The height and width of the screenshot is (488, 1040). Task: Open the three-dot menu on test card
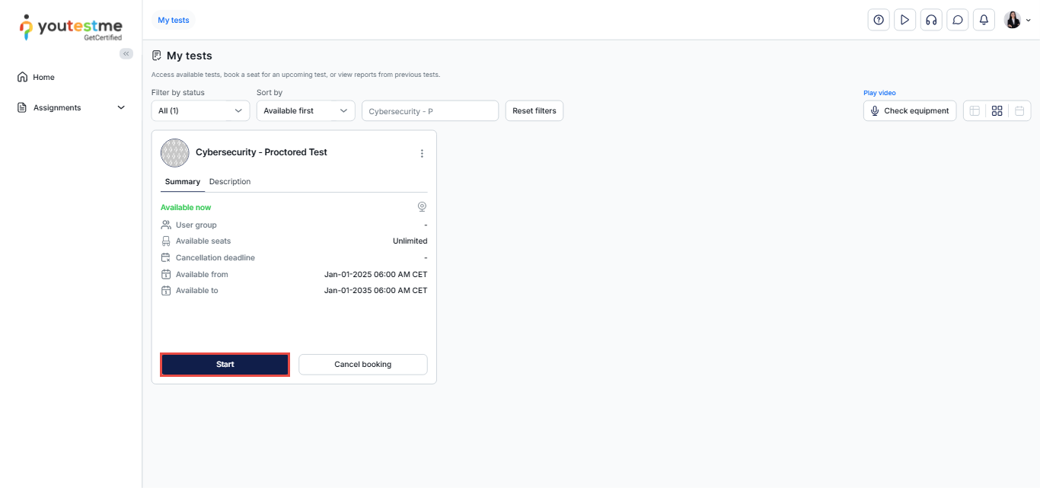point(422,153)
